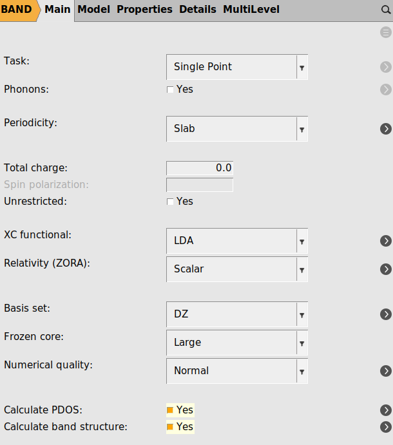Screen dimensions: 393x445
Task: Open the Properties tab
Action: [144, 10]
